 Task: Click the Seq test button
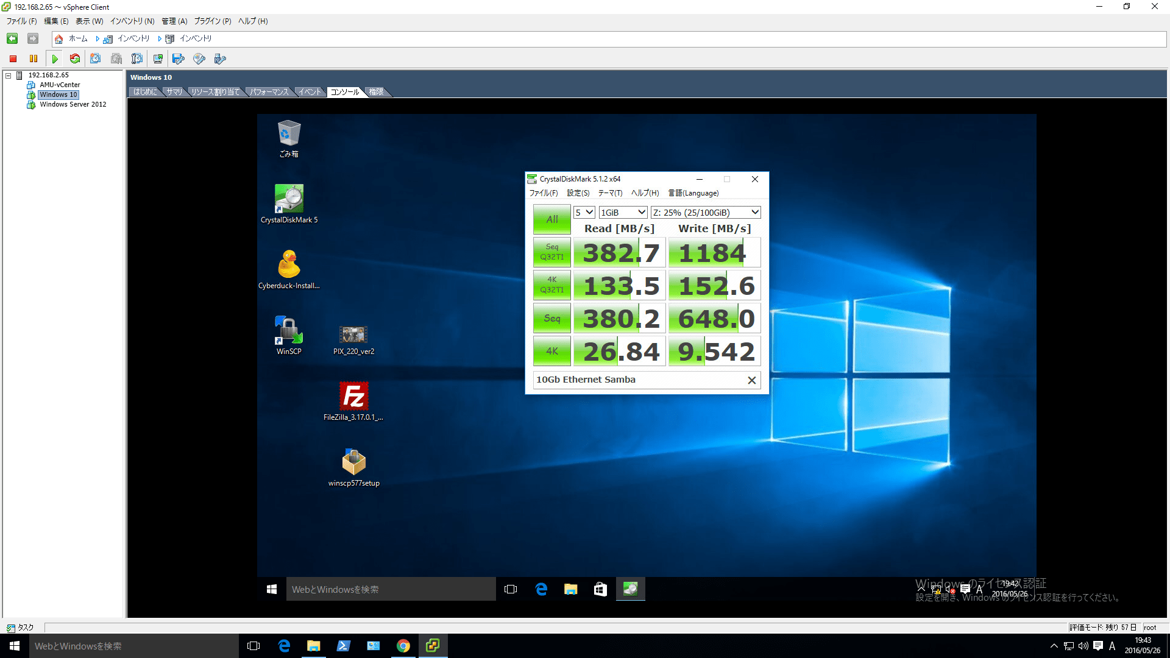tap(552, 318)
